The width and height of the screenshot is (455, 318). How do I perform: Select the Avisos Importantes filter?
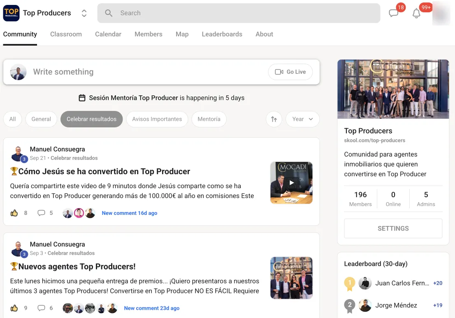(157, 119)
